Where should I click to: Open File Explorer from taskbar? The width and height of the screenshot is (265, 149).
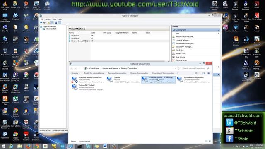pos(20,146)
